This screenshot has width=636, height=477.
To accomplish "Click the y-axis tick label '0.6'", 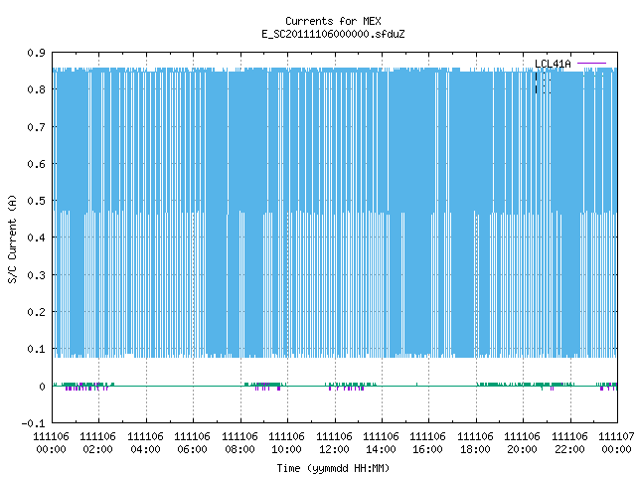I will (37, 164).
